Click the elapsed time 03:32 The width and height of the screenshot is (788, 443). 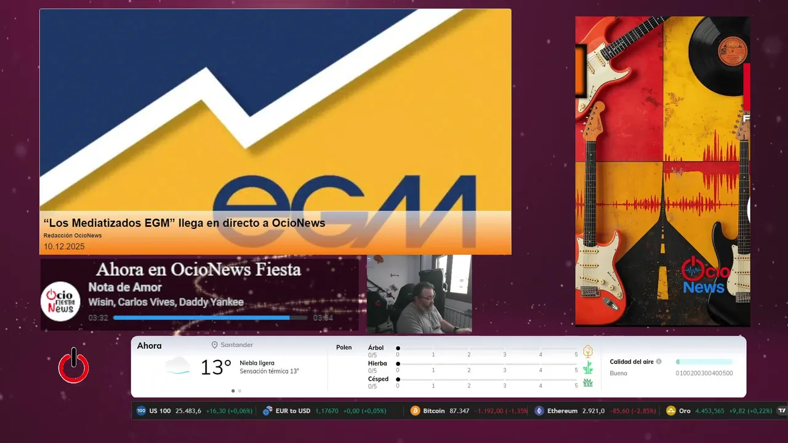point(98,318)
